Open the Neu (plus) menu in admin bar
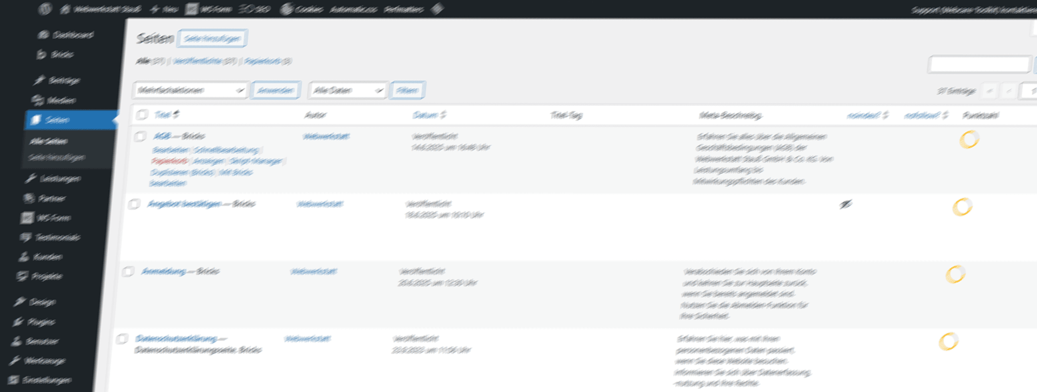 pos(164,10)
